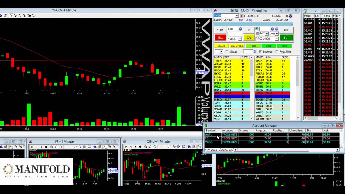Image resolution: width=345 pixels, height=194 pixels.
Task: Zoom in on FB chart
Action: pyautogui.click(x=56, y=147)
